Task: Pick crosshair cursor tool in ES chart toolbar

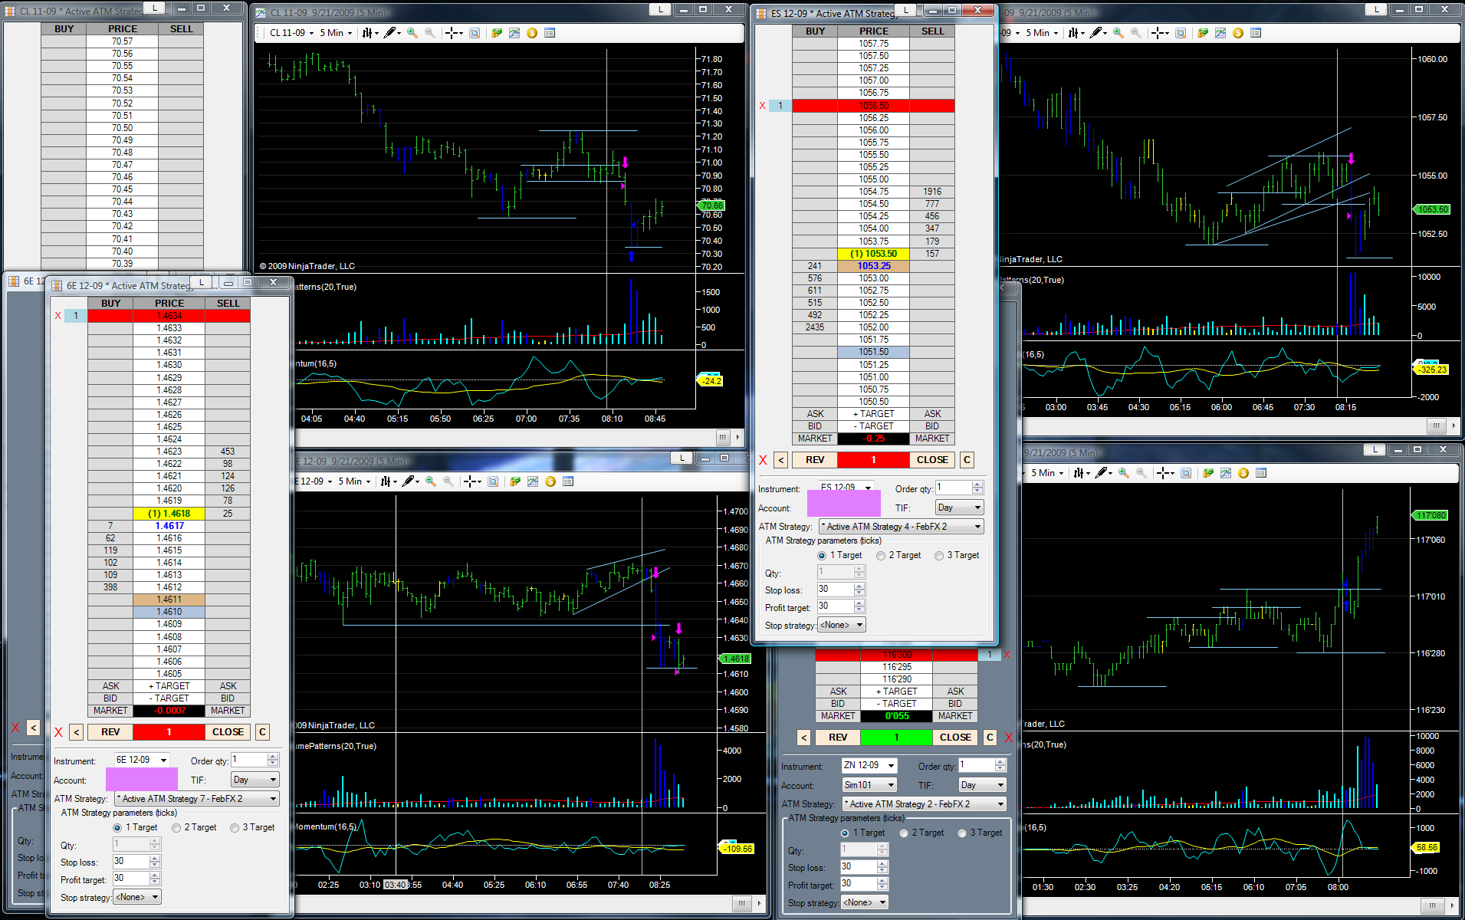Action: pos(1160,33)
